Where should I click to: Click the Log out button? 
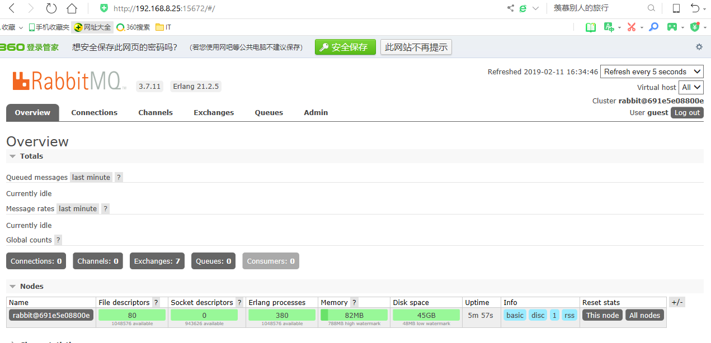tap(687, 112)
